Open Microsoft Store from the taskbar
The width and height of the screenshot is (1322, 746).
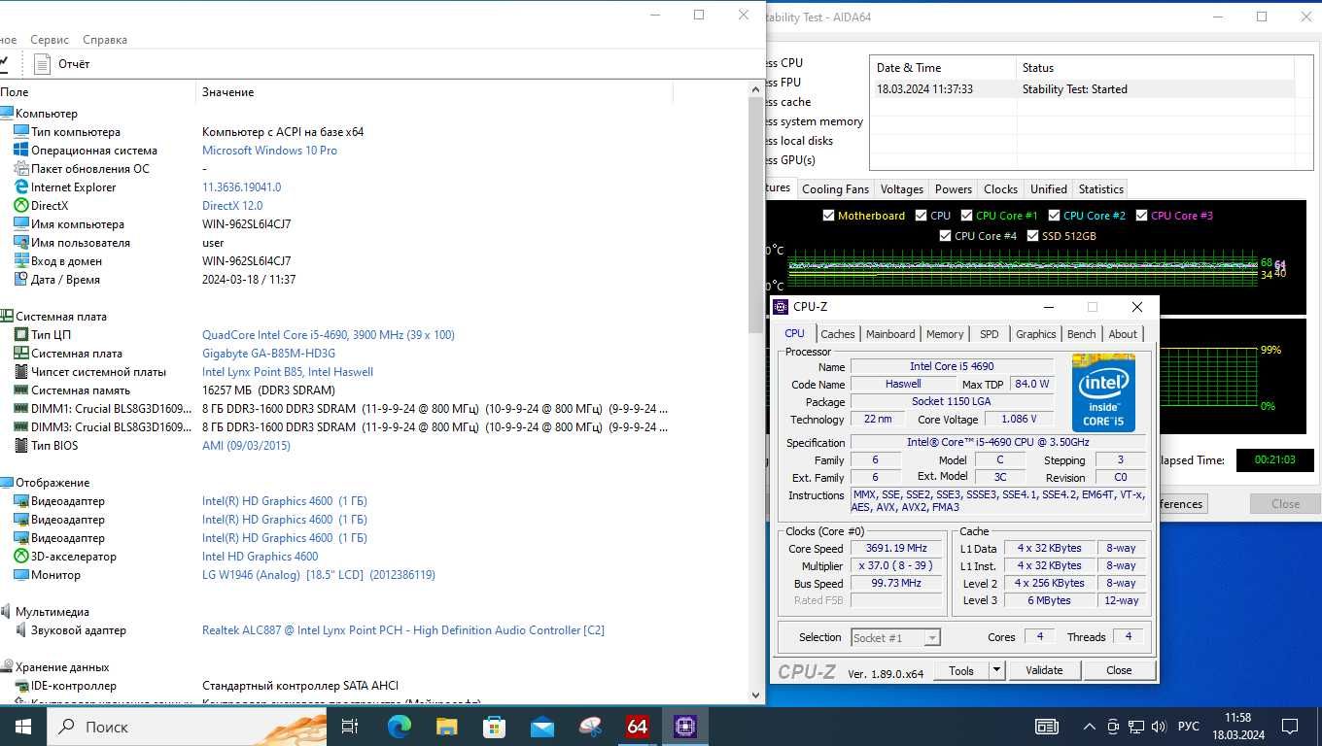494,727
